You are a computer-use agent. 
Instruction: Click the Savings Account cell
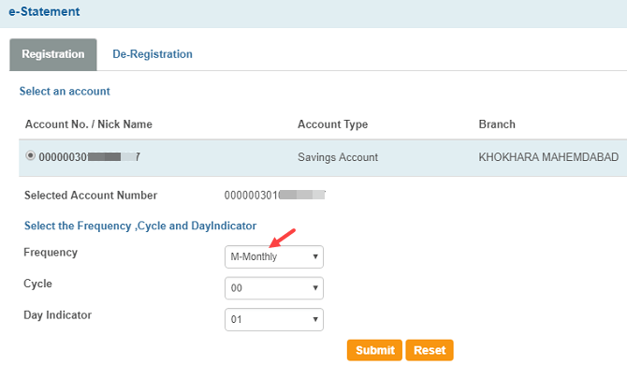[338, 157]
